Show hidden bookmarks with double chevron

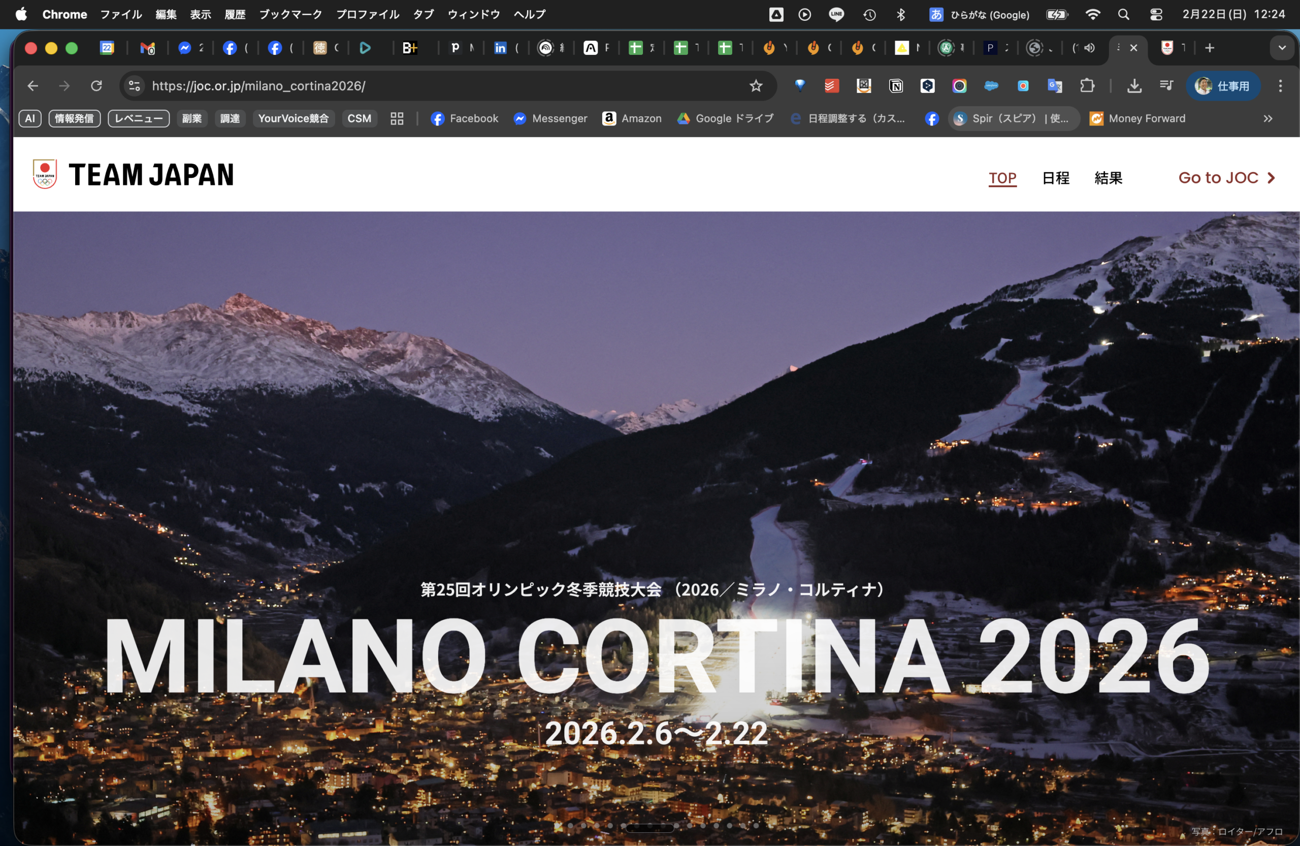click(x=1268, y=118)
